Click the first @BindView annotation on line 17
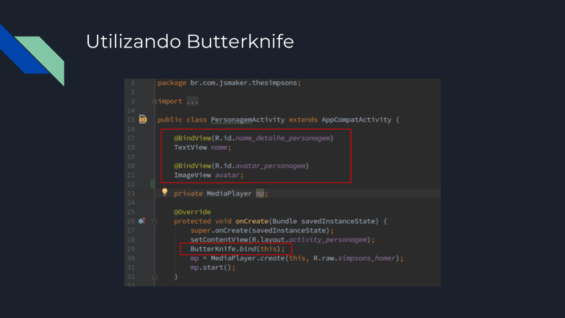 point(193,138)
